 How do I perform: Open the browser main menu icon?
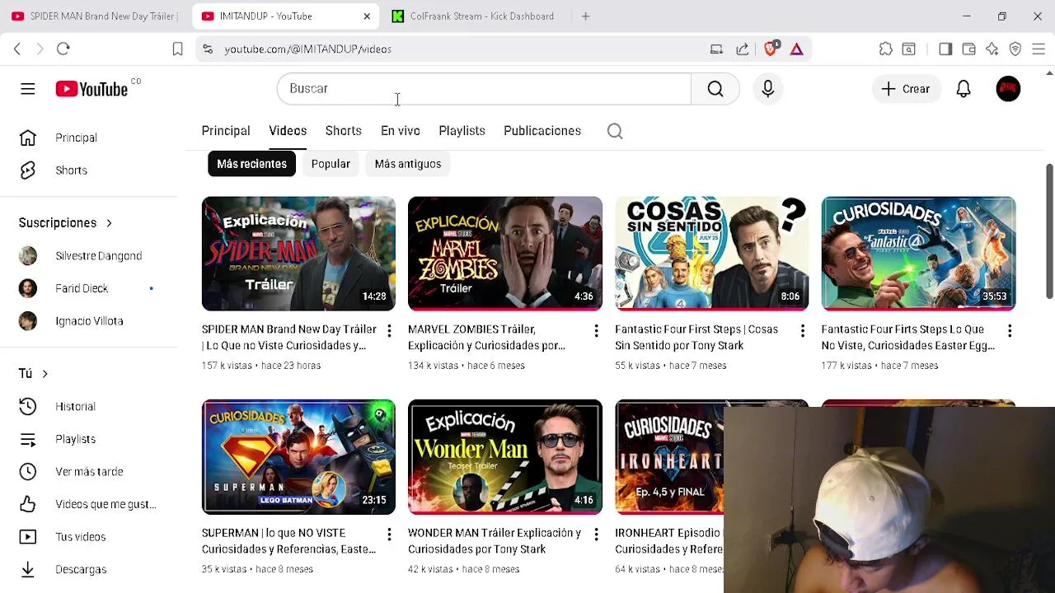1039,49
